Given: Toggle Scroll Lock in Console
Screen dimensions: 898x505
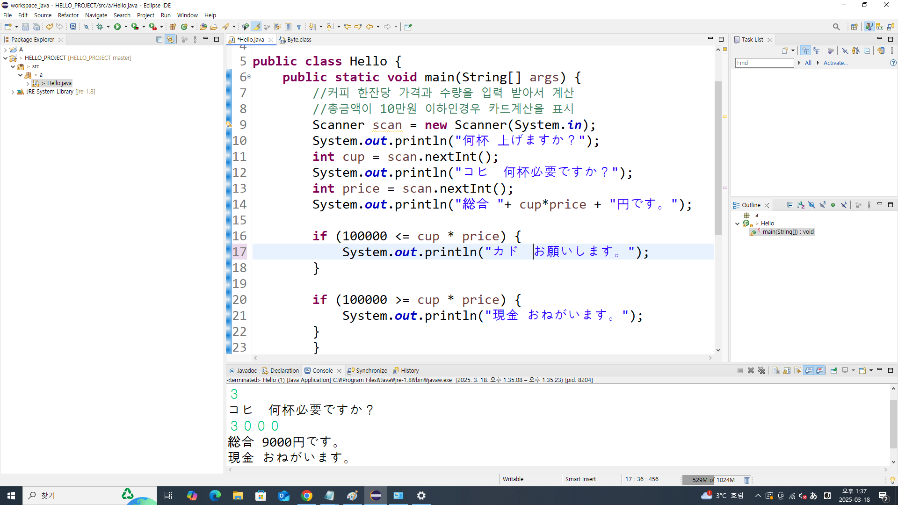Looking at the screenshot, I should pos(787,371).
